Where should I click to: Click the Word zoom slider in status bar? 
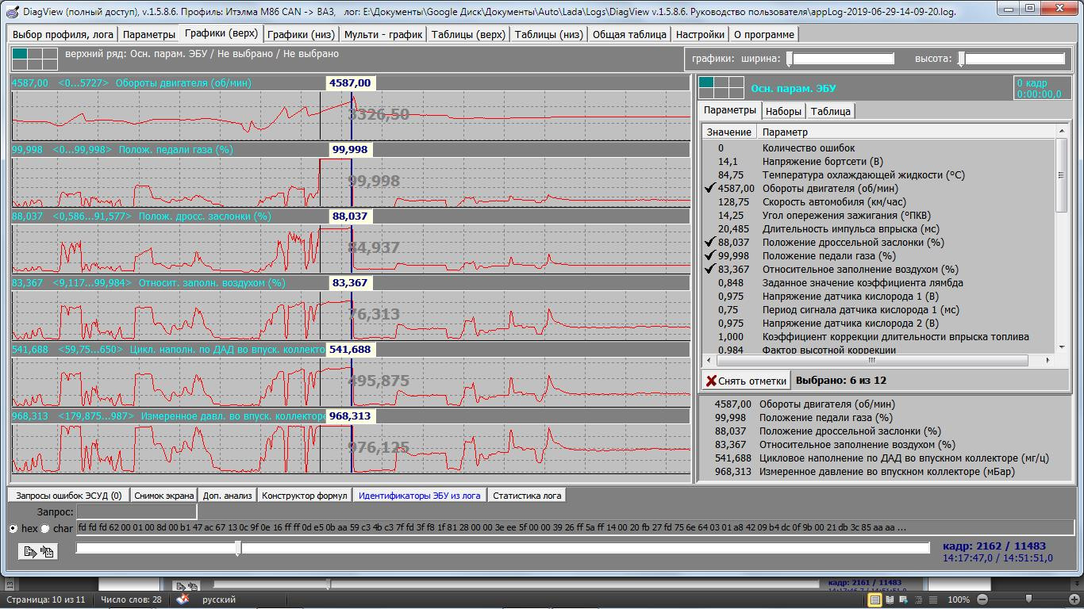[x=1028, y=599]
